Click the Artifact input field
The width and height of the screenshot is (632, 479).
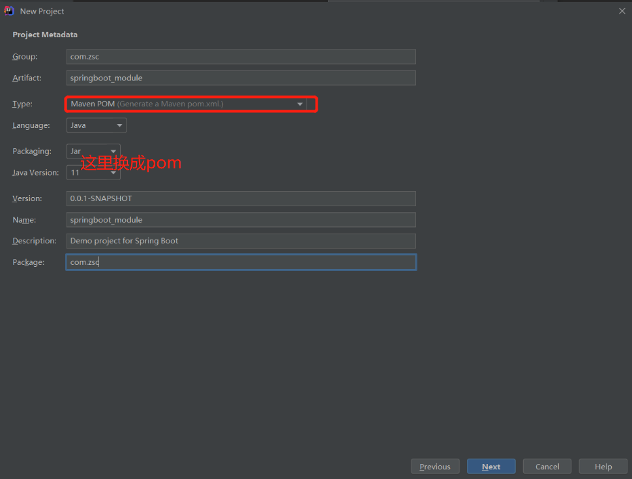(241, 78)
